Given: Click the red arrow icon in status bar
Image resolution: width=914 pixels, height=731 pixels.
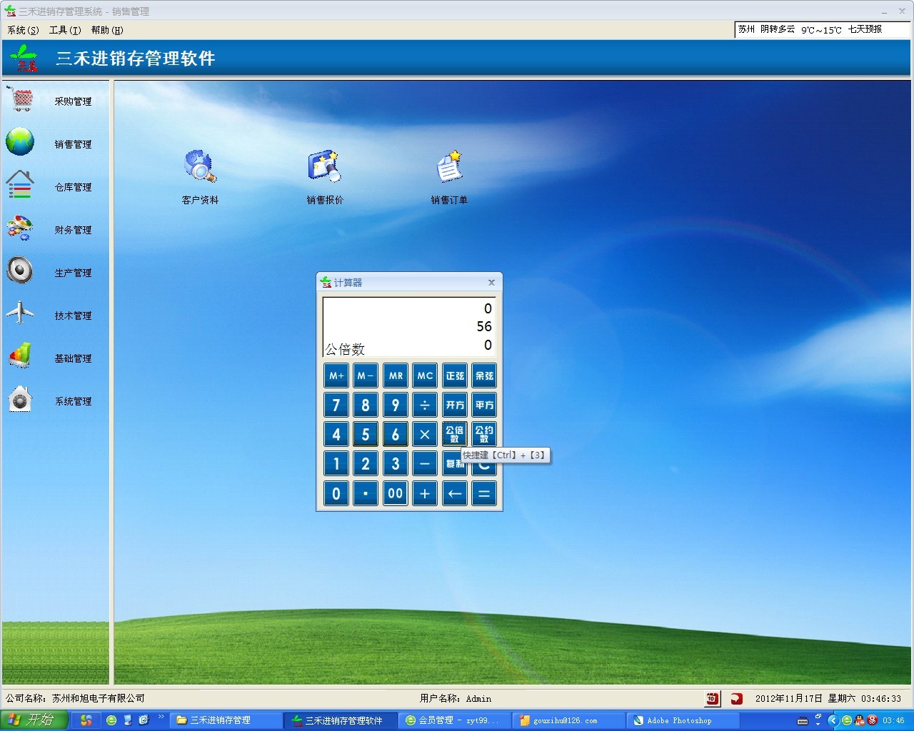Looking at the screenshot, I should 737,699.
